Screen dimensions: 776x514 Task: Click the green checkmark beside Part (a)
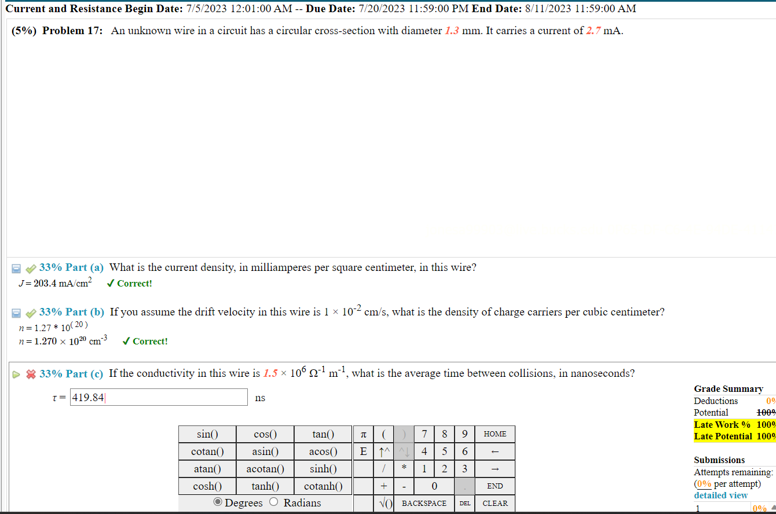(31, 267)
